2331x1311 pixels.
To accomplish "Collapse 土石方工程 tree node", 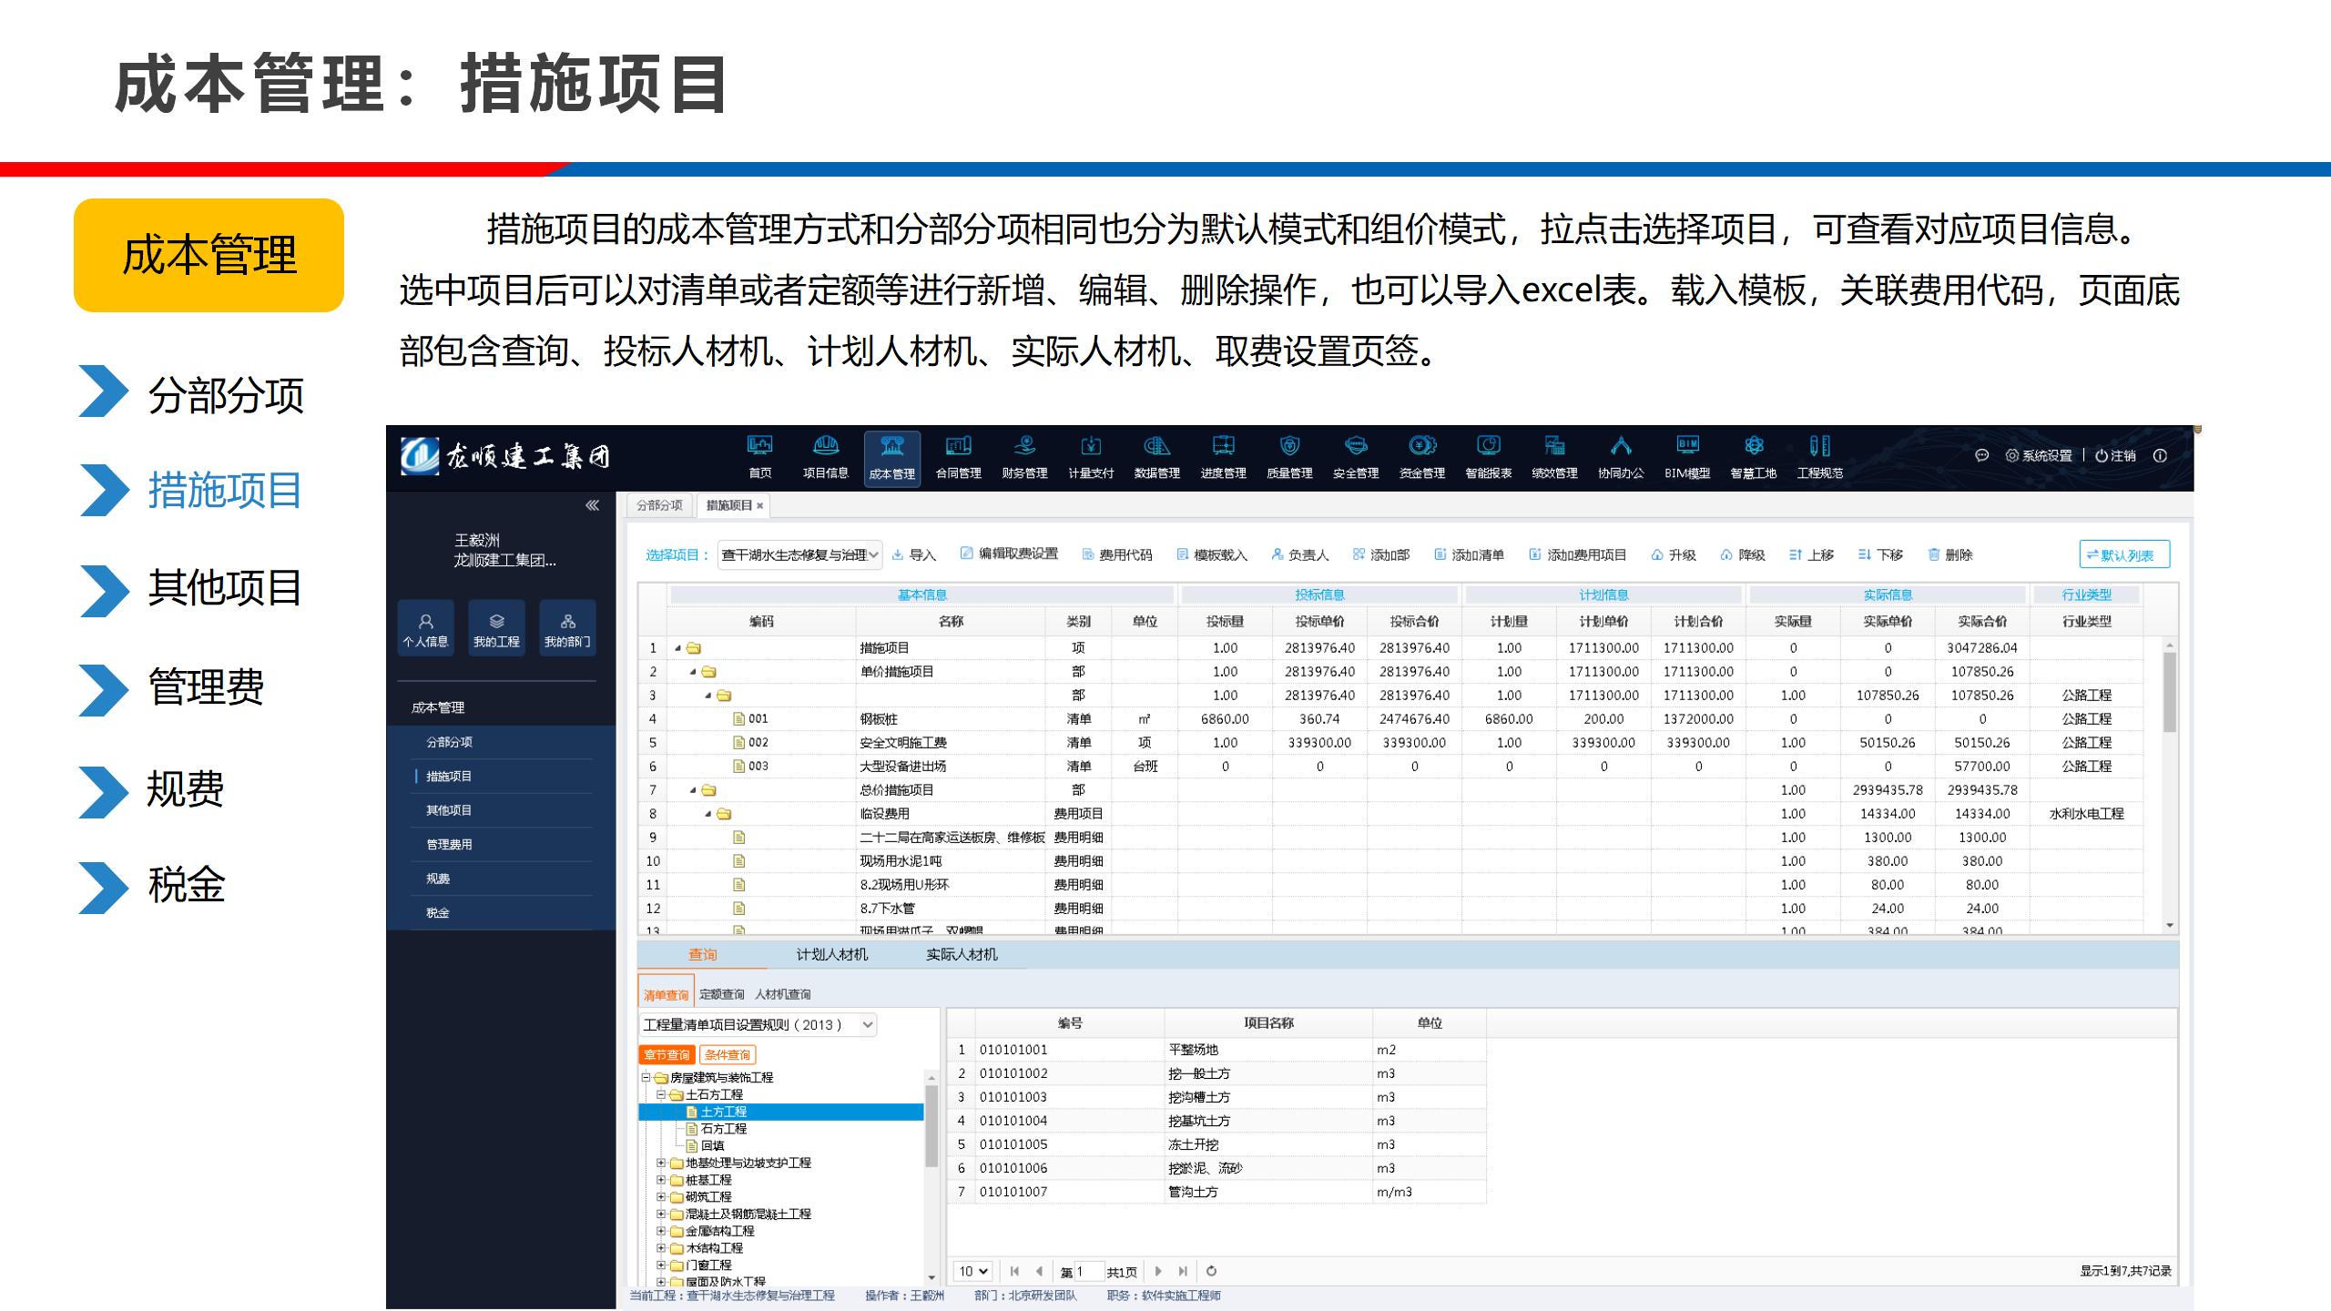I will coord(661,1094).
